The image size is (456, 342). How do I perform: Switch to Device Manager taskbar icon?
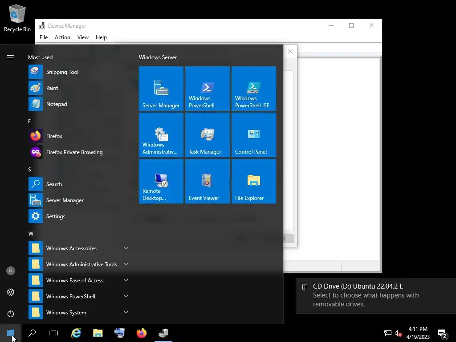163,333
